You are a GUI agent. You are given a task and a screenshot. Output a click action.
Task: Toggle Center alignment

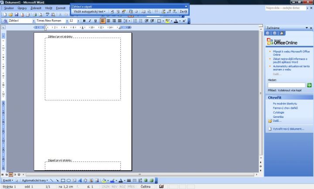108,21
